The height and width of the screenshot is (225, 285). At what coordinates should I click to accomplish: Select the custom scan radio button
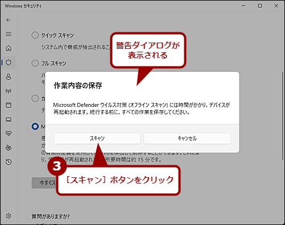pyautogui.click(x=35, y=98)
